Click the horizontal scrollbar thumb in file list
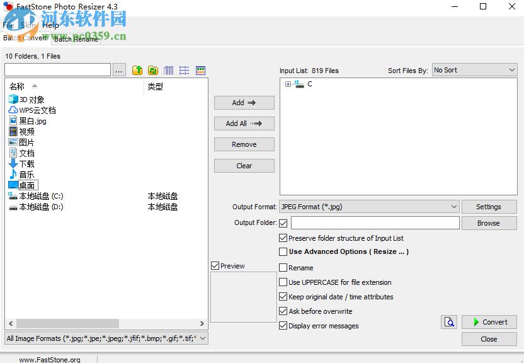Viewport: 524px width, 363px height. [67, 323]
